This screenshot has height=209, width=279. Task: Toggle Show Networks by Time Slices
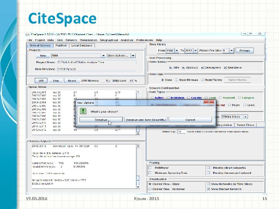(x=208, y=184)
